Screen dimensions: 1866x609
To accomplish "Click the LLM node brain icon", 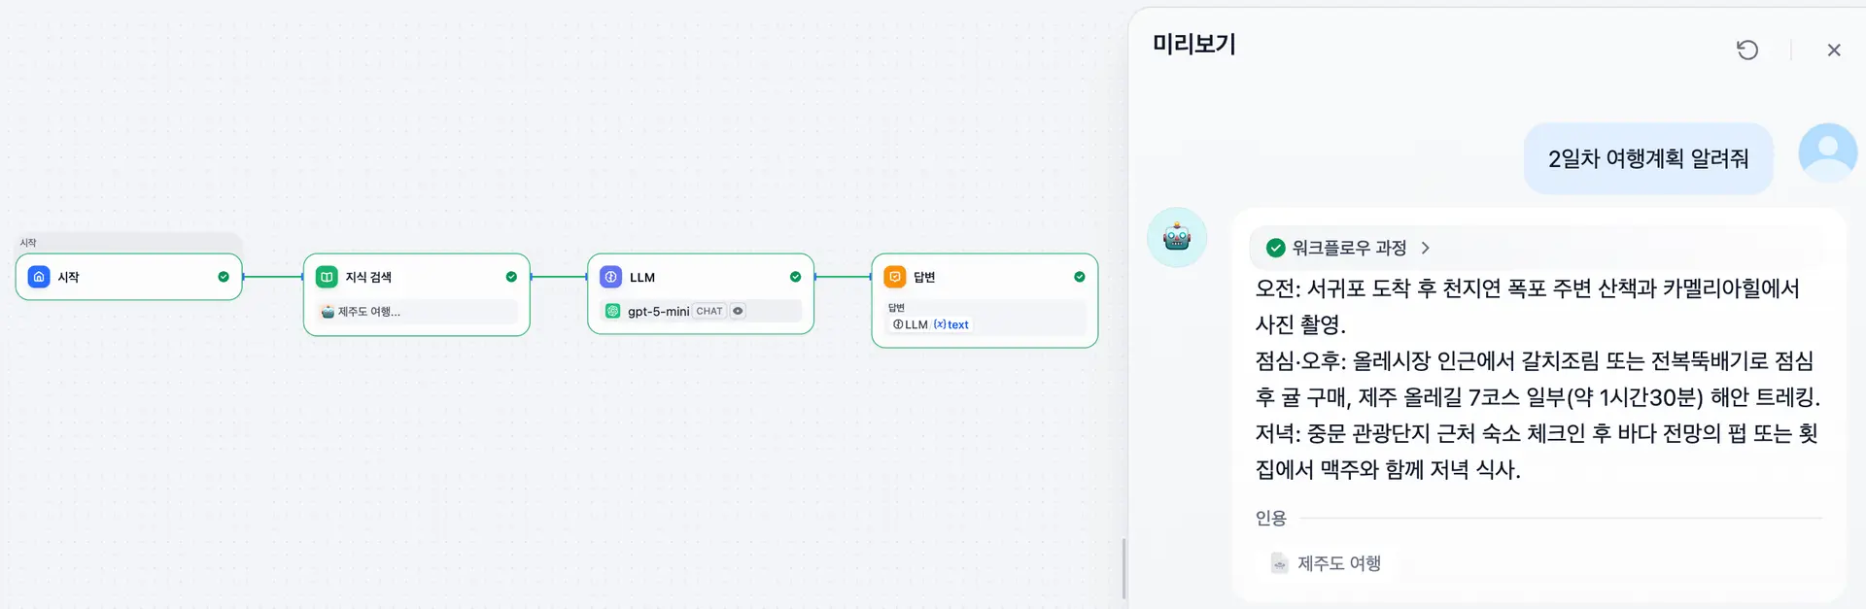I will [610, 277].
